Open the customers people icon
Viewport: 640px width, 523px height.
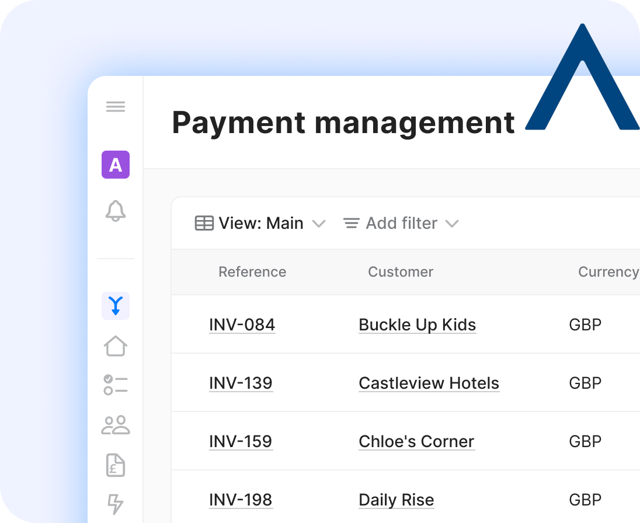(x=116, y=426)
